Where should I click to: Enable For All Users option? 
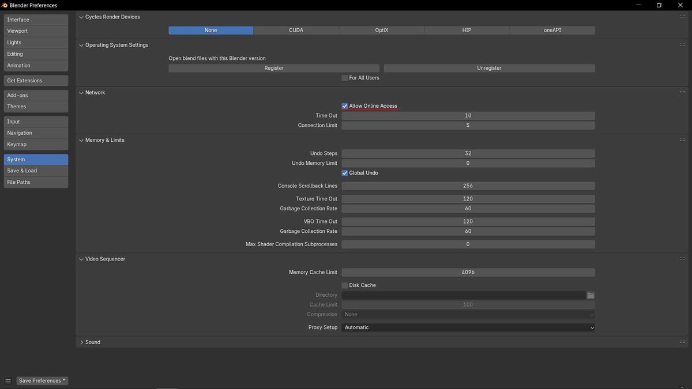344,77
